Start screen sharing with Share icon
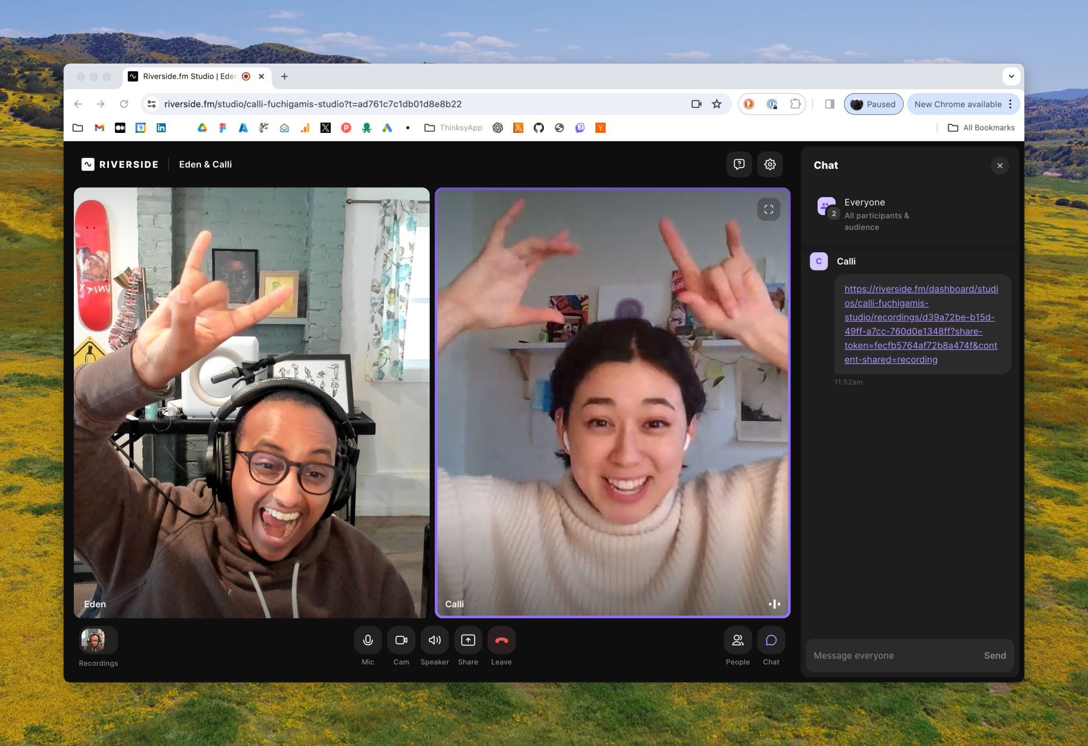This screenshot has height=746, width=1088. 468,640
